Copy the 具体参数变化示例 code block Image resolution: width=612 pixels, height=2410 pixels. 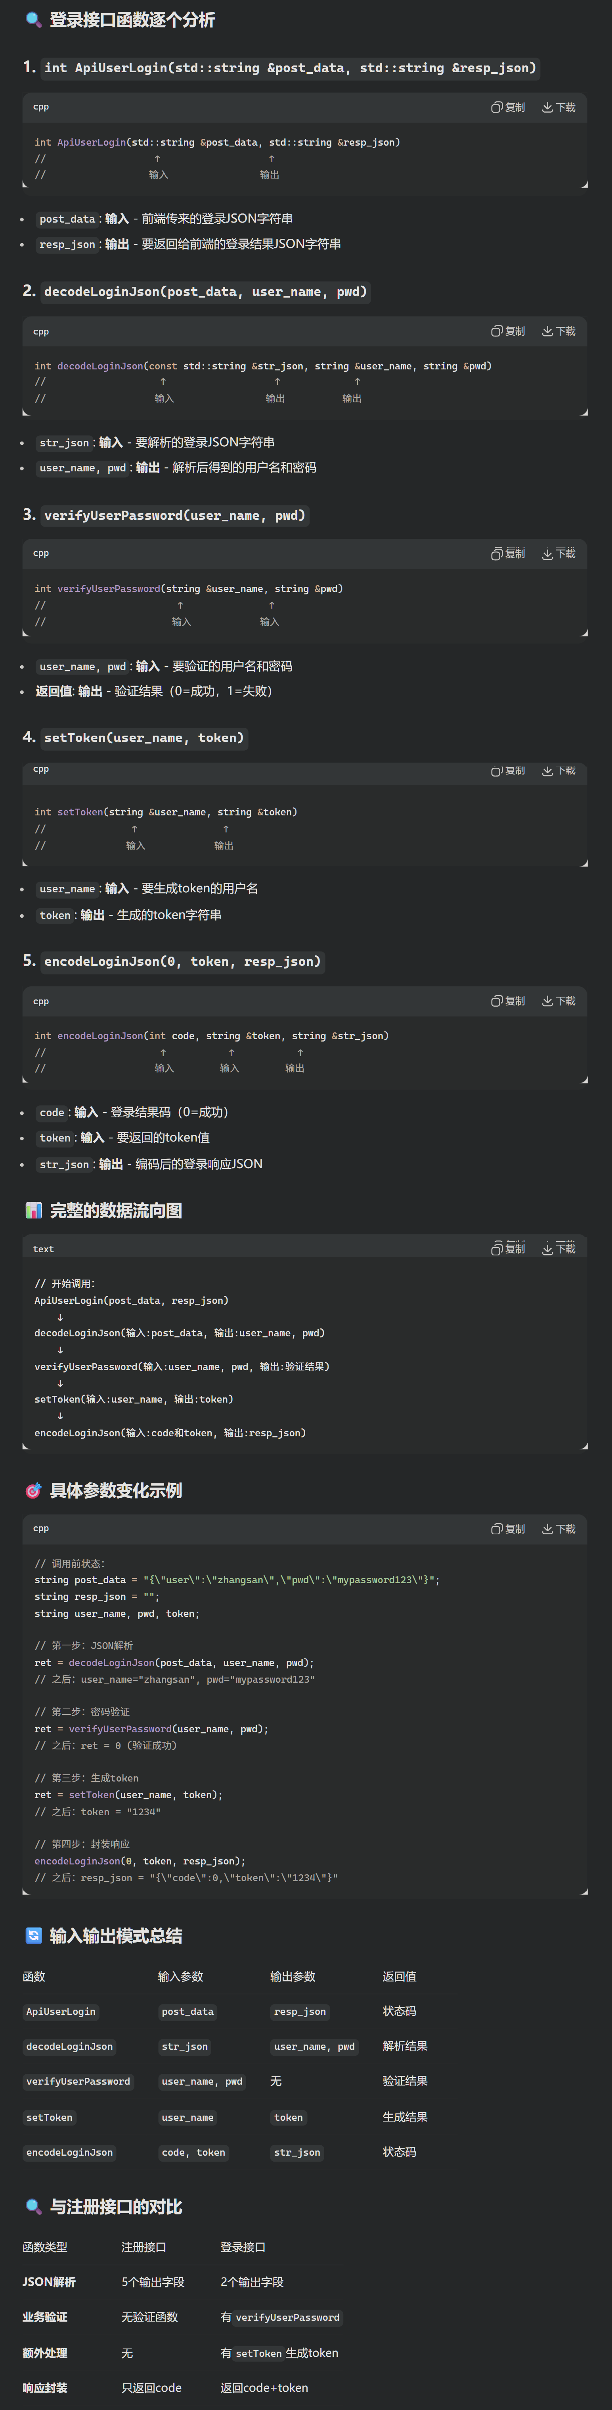pyautogui.click(x=508, y=1529)
